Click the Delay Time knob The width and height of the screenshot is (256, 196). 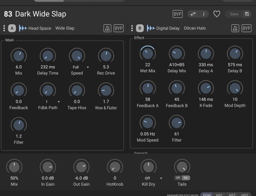click(x=48, y=56)
